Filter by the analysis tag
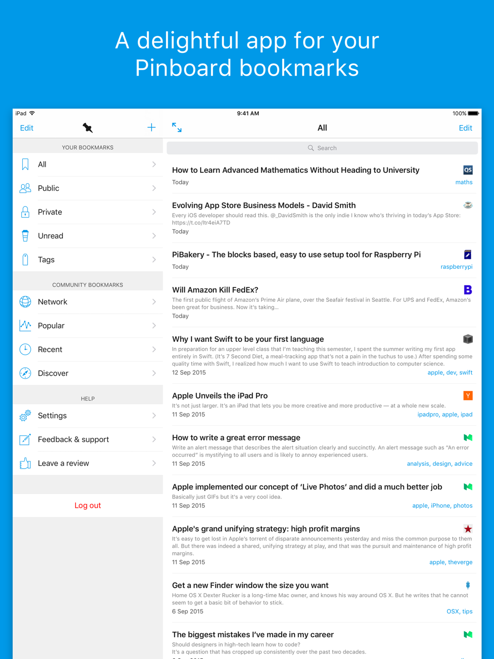 (418, 463)
